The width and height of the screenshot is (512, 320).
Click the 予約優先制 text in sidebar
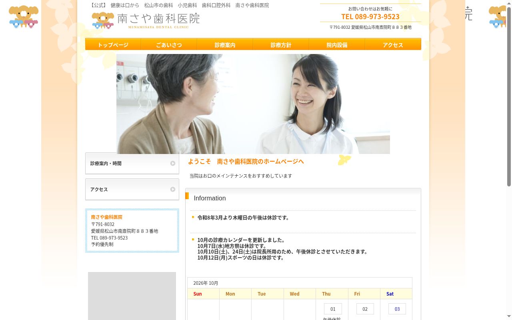click(x=102, y=244)
